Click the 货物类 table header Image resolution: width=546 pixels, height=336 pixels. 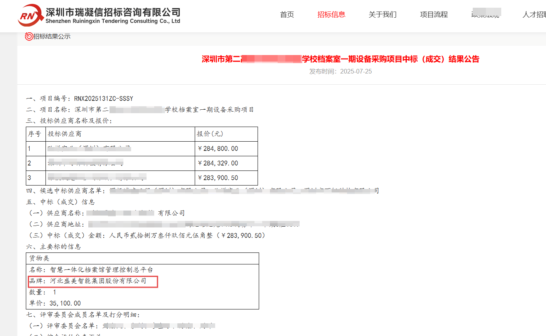(39, 258)
